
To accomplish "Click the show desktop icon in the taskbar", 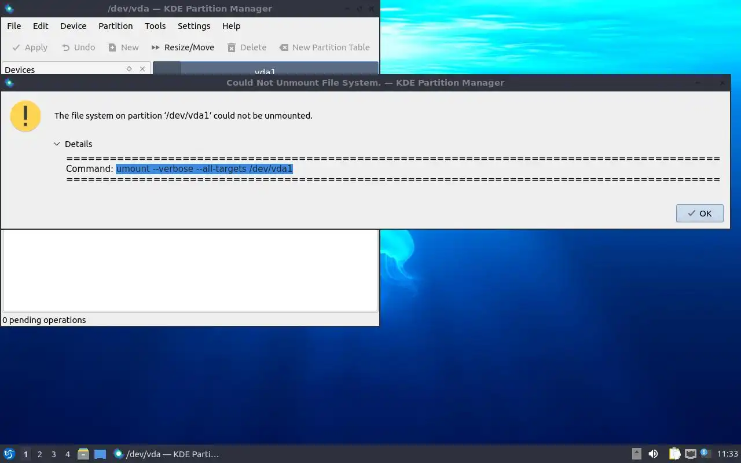I will [100, 454].
